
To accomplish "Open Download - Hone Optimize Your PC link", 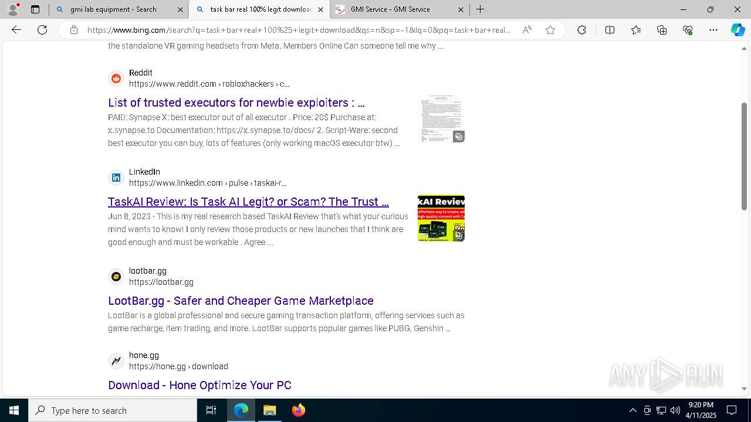I will tap(199, 385).
